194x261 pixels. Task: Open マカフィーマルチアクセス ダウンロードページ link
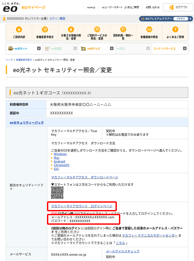pyautogui.click(x=84, y=178)
